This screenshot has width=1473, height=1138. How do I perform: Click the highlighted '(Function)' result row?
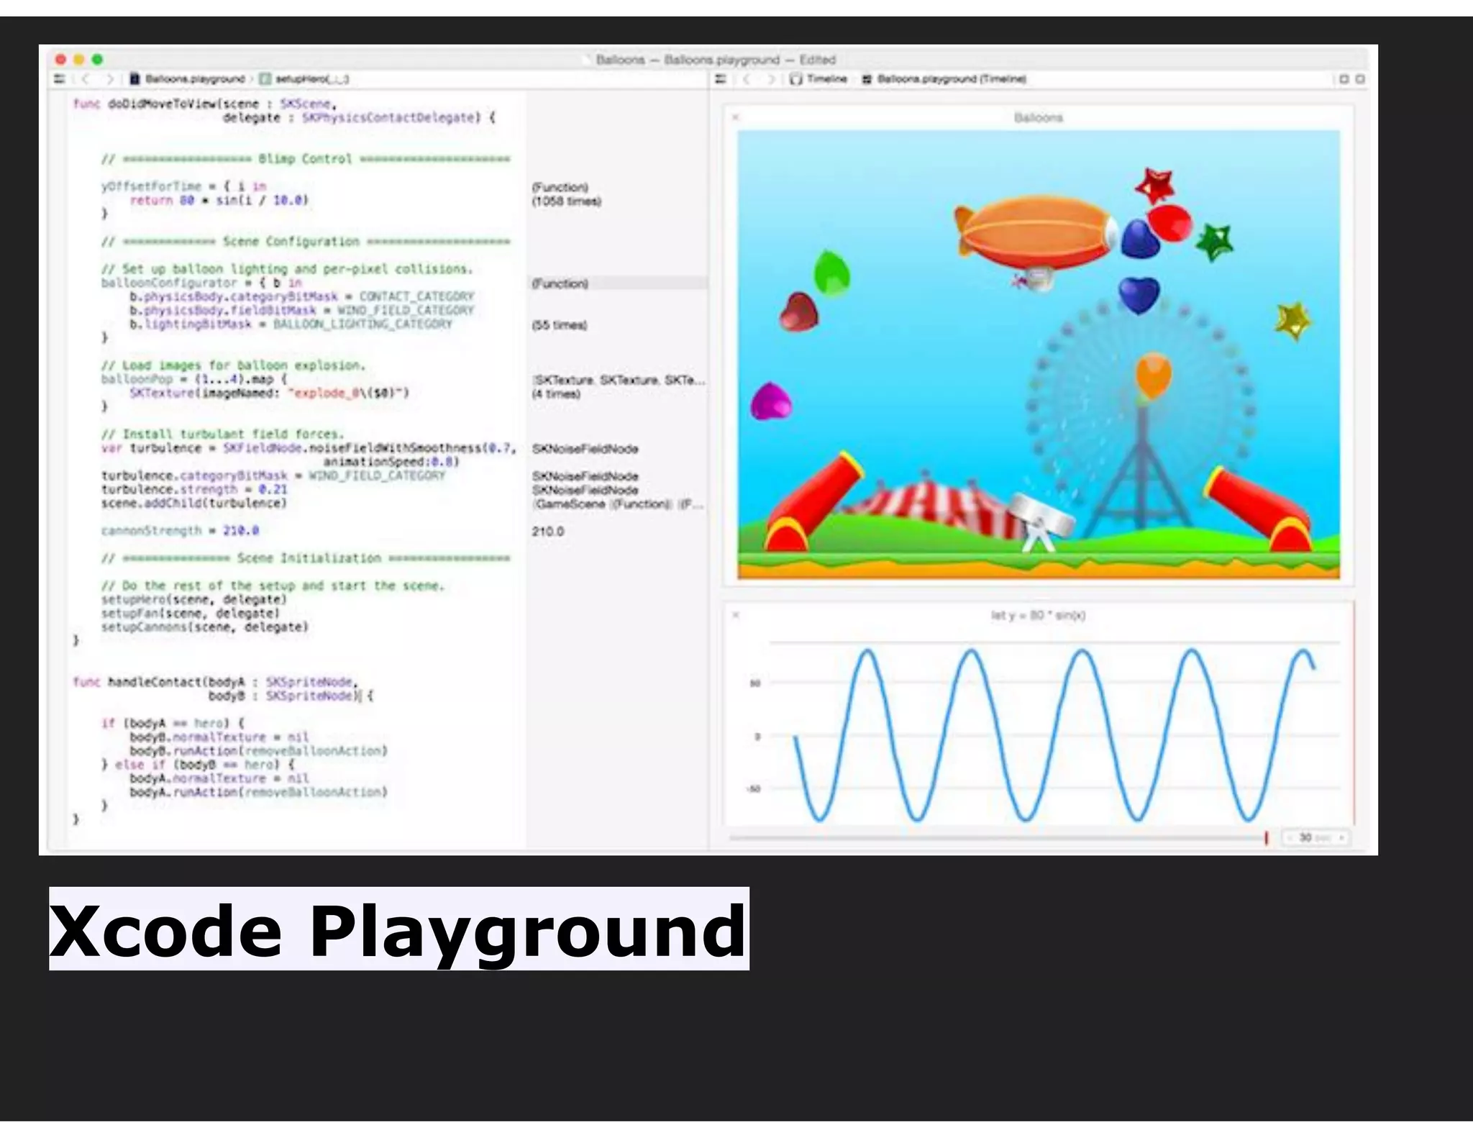pyautogui.click(x=619, y=283)
